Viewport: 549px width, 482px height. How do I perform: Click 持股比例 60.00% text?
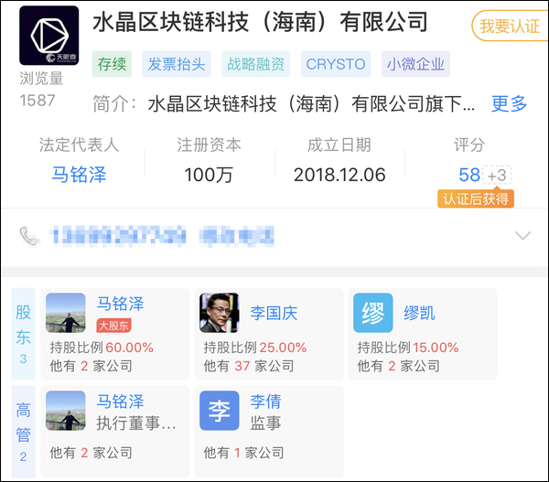coord(102,348)
